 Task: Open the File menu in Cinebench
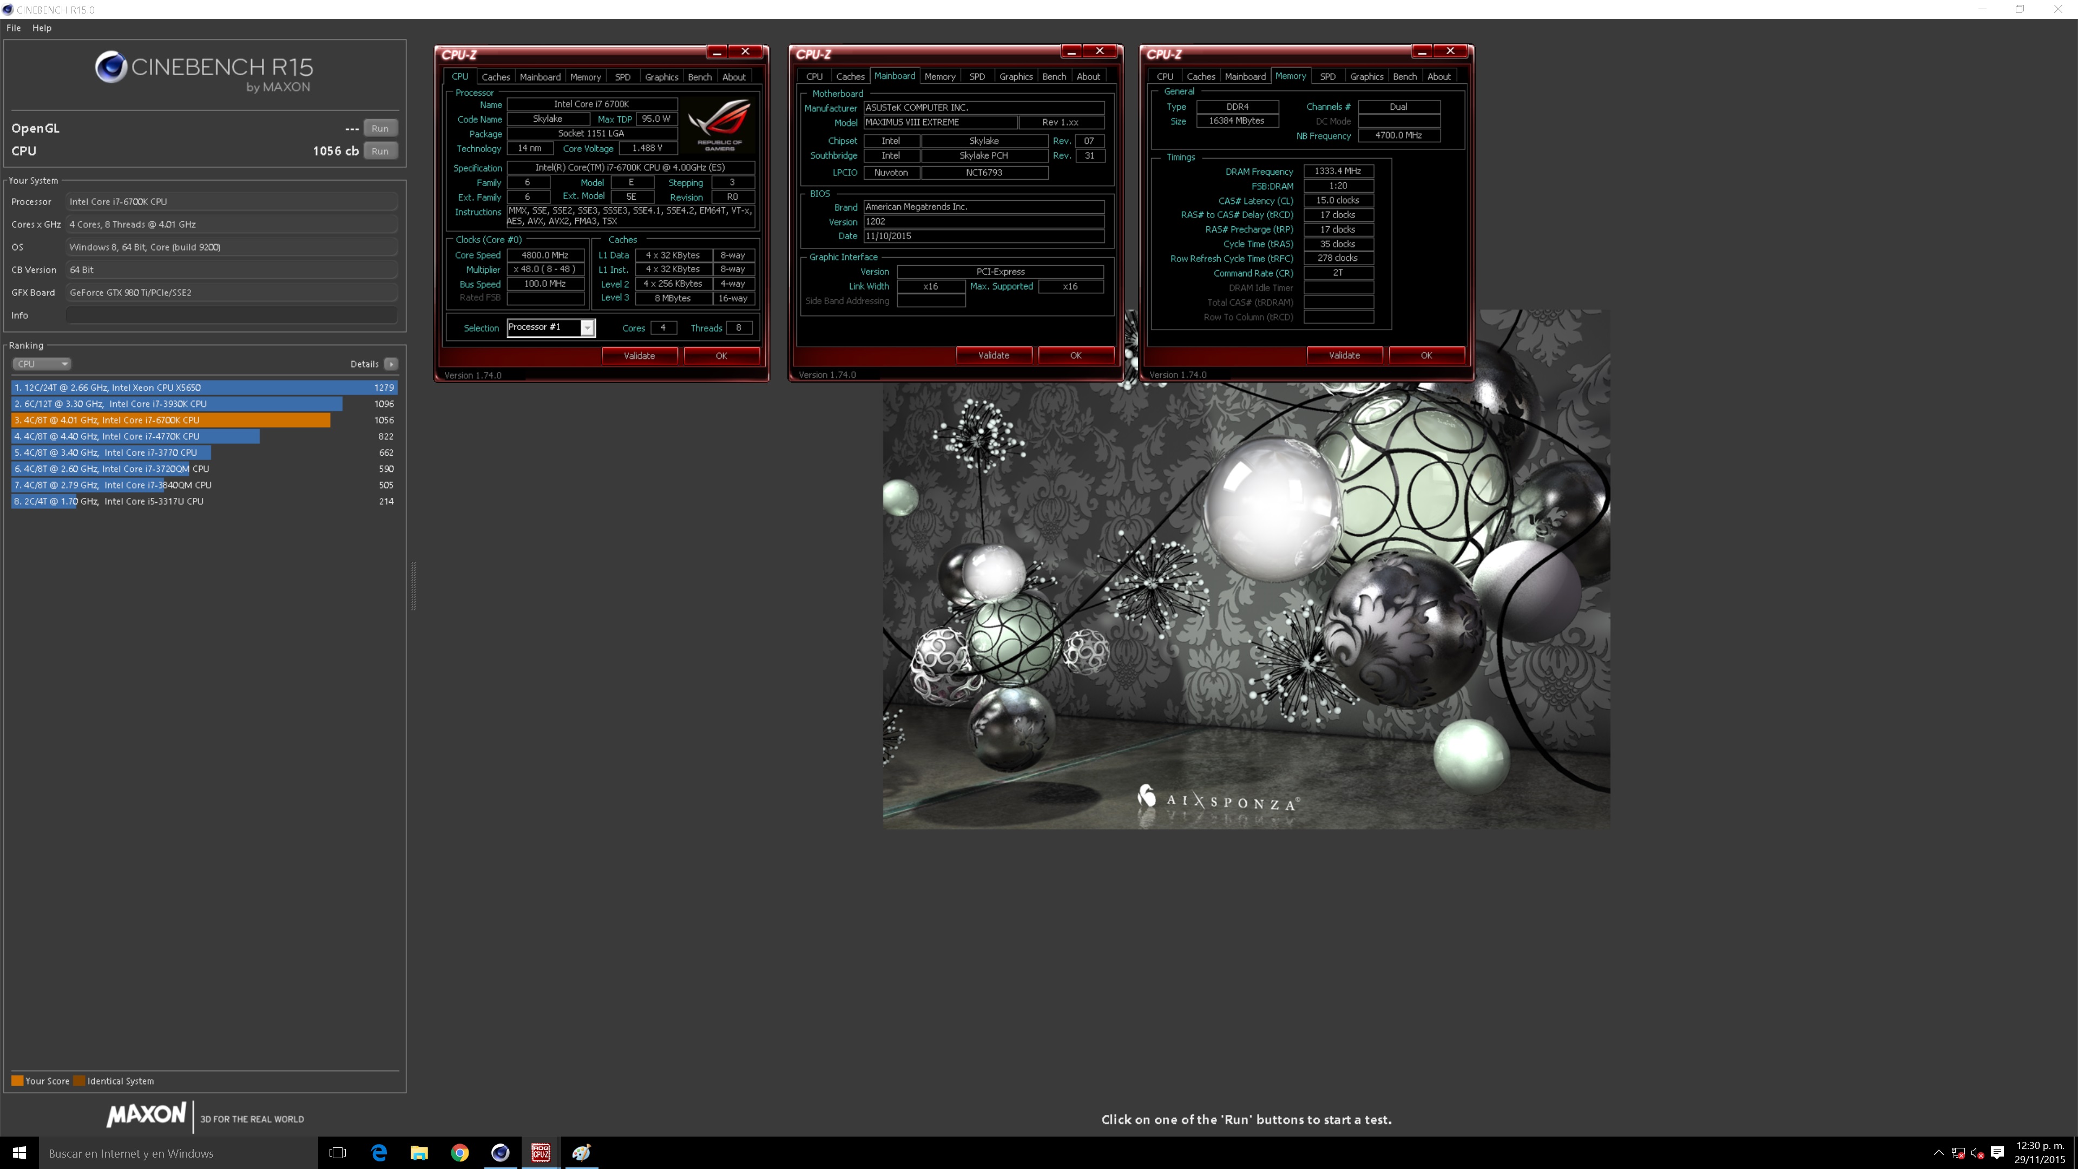click(x=14, y=28)
